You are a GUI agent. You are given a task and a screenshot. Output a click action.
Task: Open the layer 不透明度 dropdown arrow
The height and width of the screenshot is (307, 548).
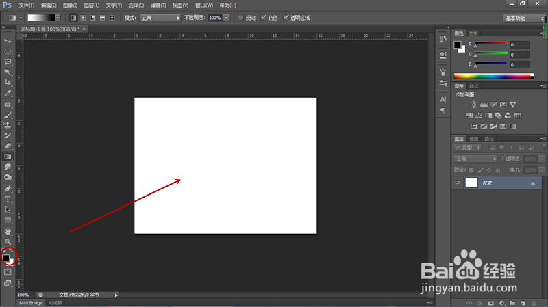[542, 159]
